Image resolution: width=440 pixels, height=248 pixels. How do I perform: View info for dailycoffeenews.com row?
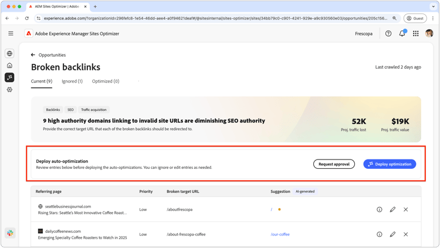click(x=380, y=235)
